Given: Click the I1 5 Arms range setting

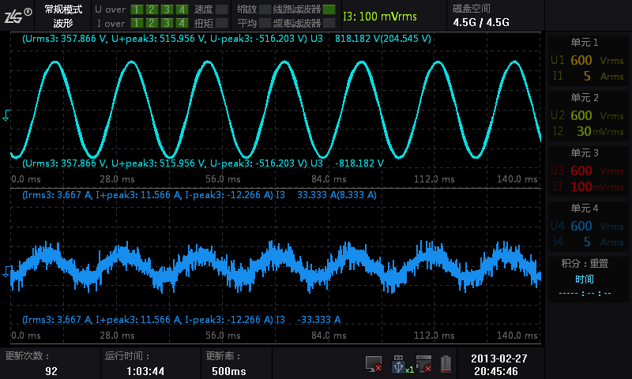Looking at the screenshot, I should point(588,76).
